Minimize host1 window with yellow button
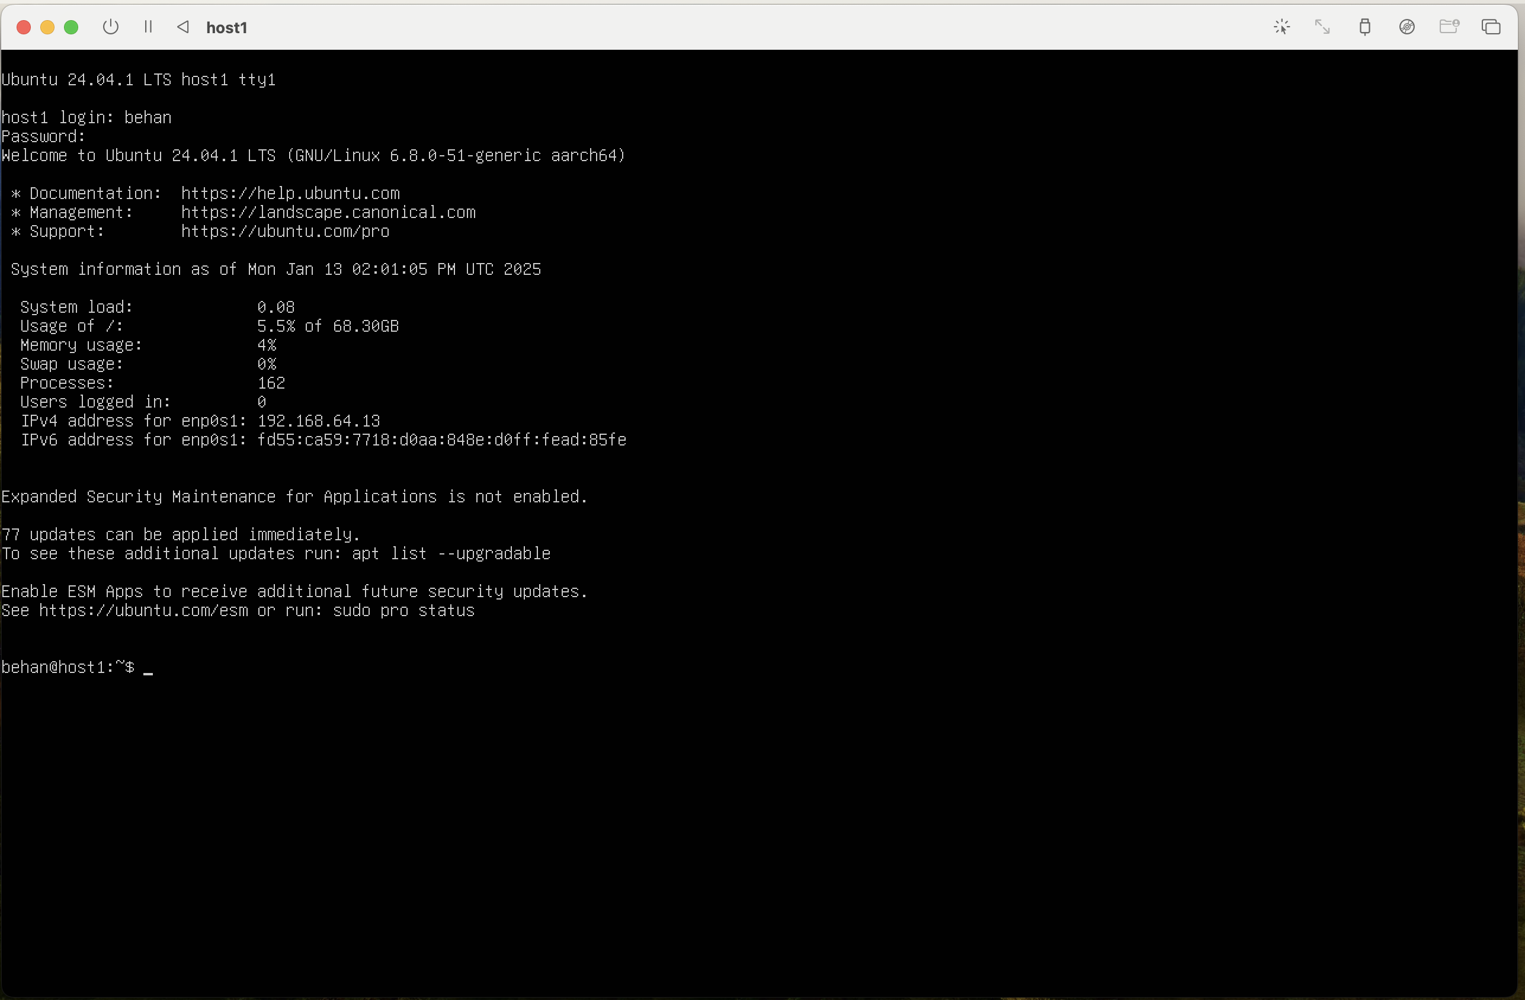 [x=47, y=27]
